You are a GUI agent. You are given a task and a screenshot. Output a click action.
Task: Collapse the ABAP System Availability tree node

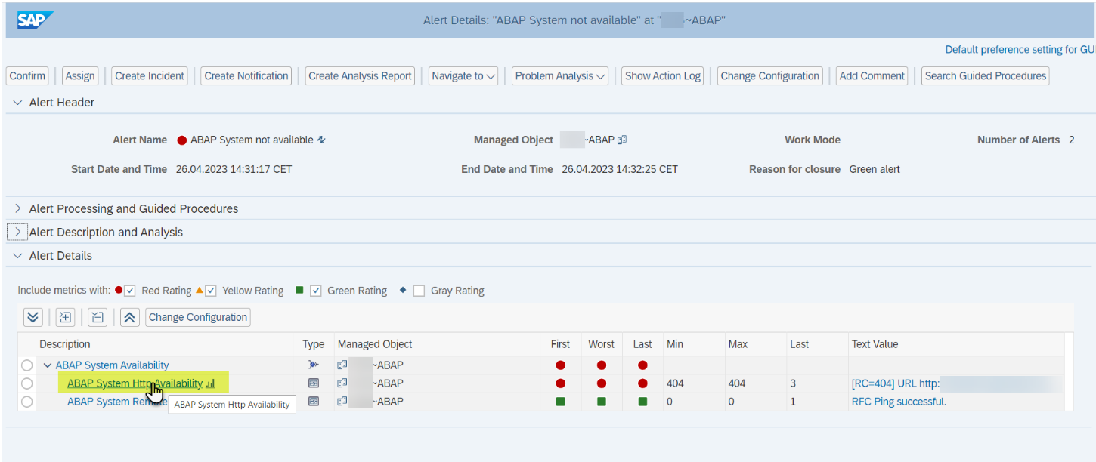tap(48, 365)
